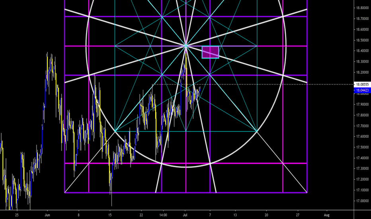Click the Jul label on time axis
371x219 pixels.
[x=185, y=215]
